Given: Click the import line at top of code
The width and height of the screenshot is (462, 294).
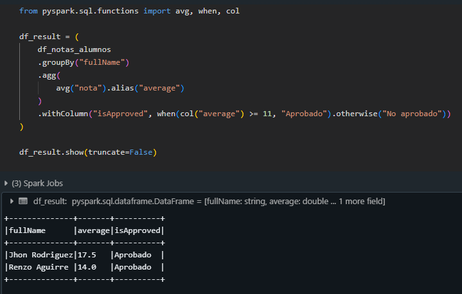Looking at the screenshot, I should [x=129, y=11].
